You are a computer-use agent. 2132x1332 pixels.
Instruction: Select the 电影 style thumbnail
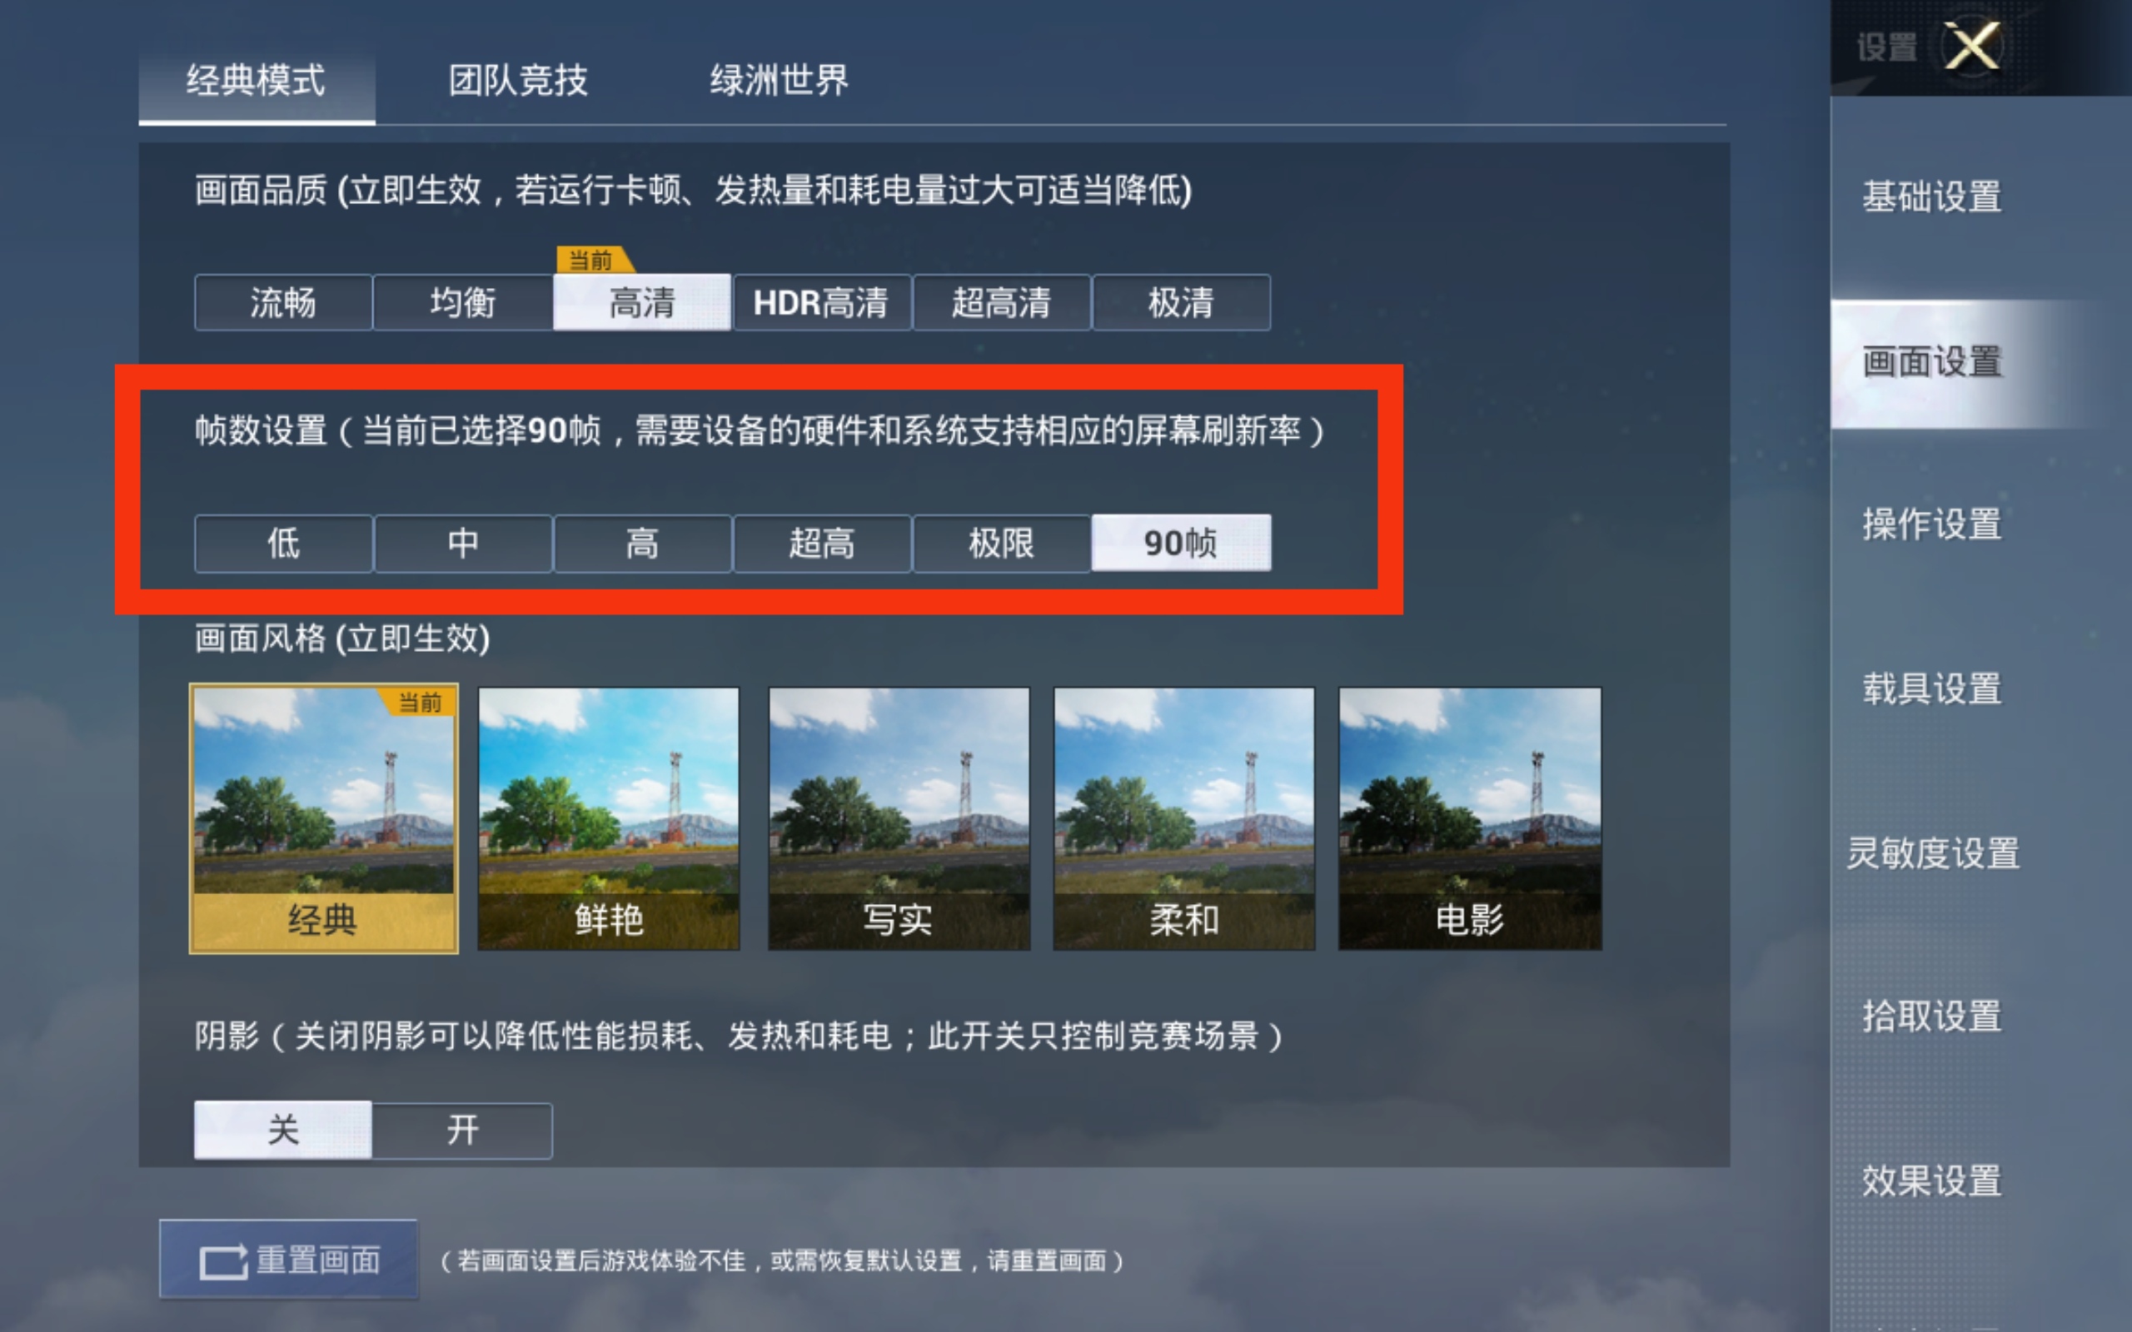point(1469,818)
